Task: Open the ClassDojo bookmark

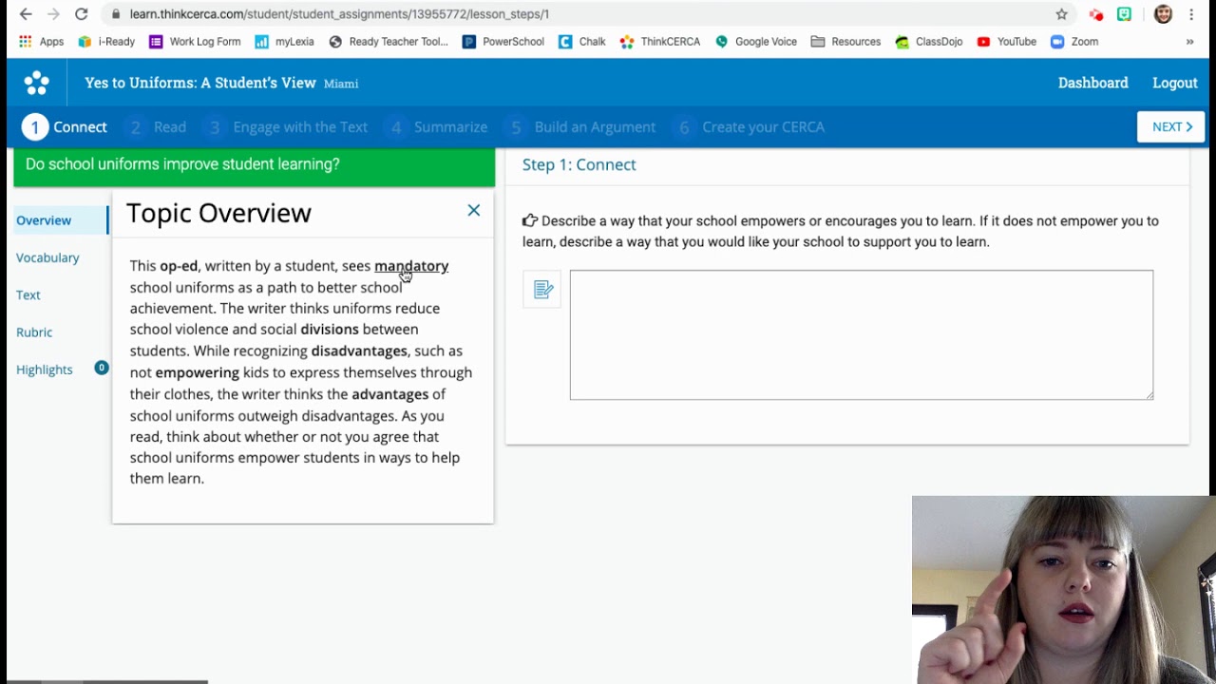Action: (x=929, y=42)
